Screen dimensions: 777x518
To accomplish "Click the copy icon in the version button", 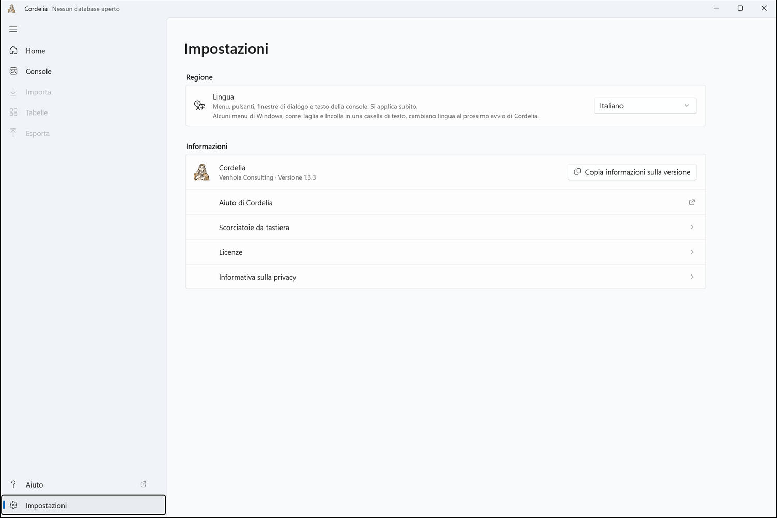I will click(x=578, y=172).
